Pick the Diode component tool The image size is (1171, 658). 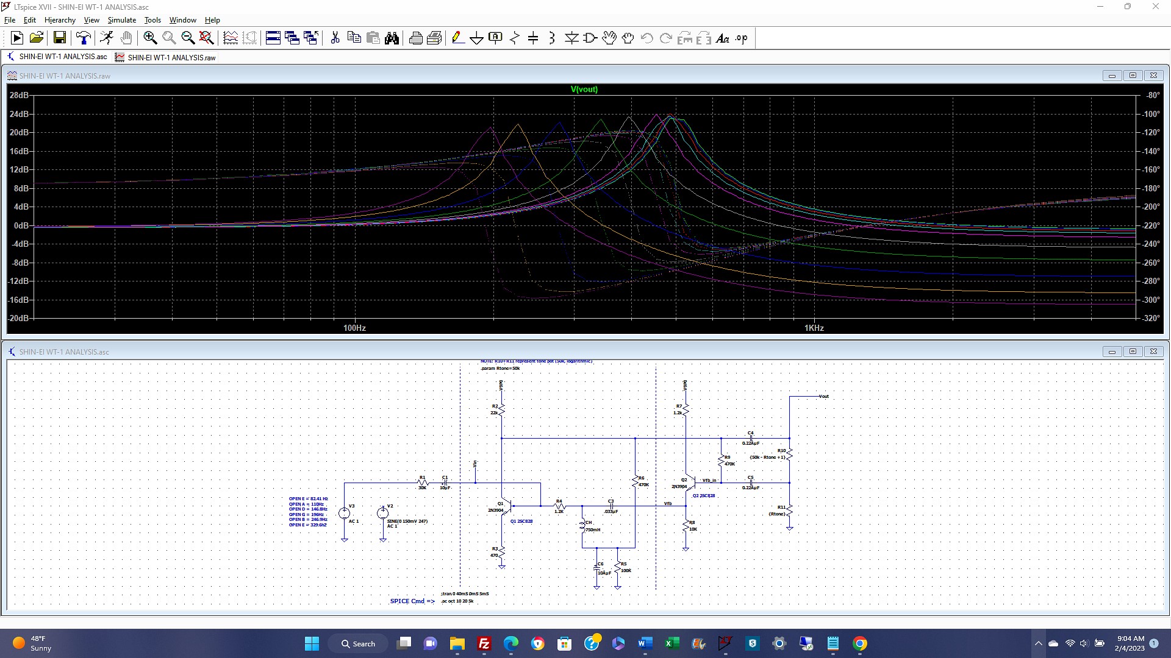point(571,38)
